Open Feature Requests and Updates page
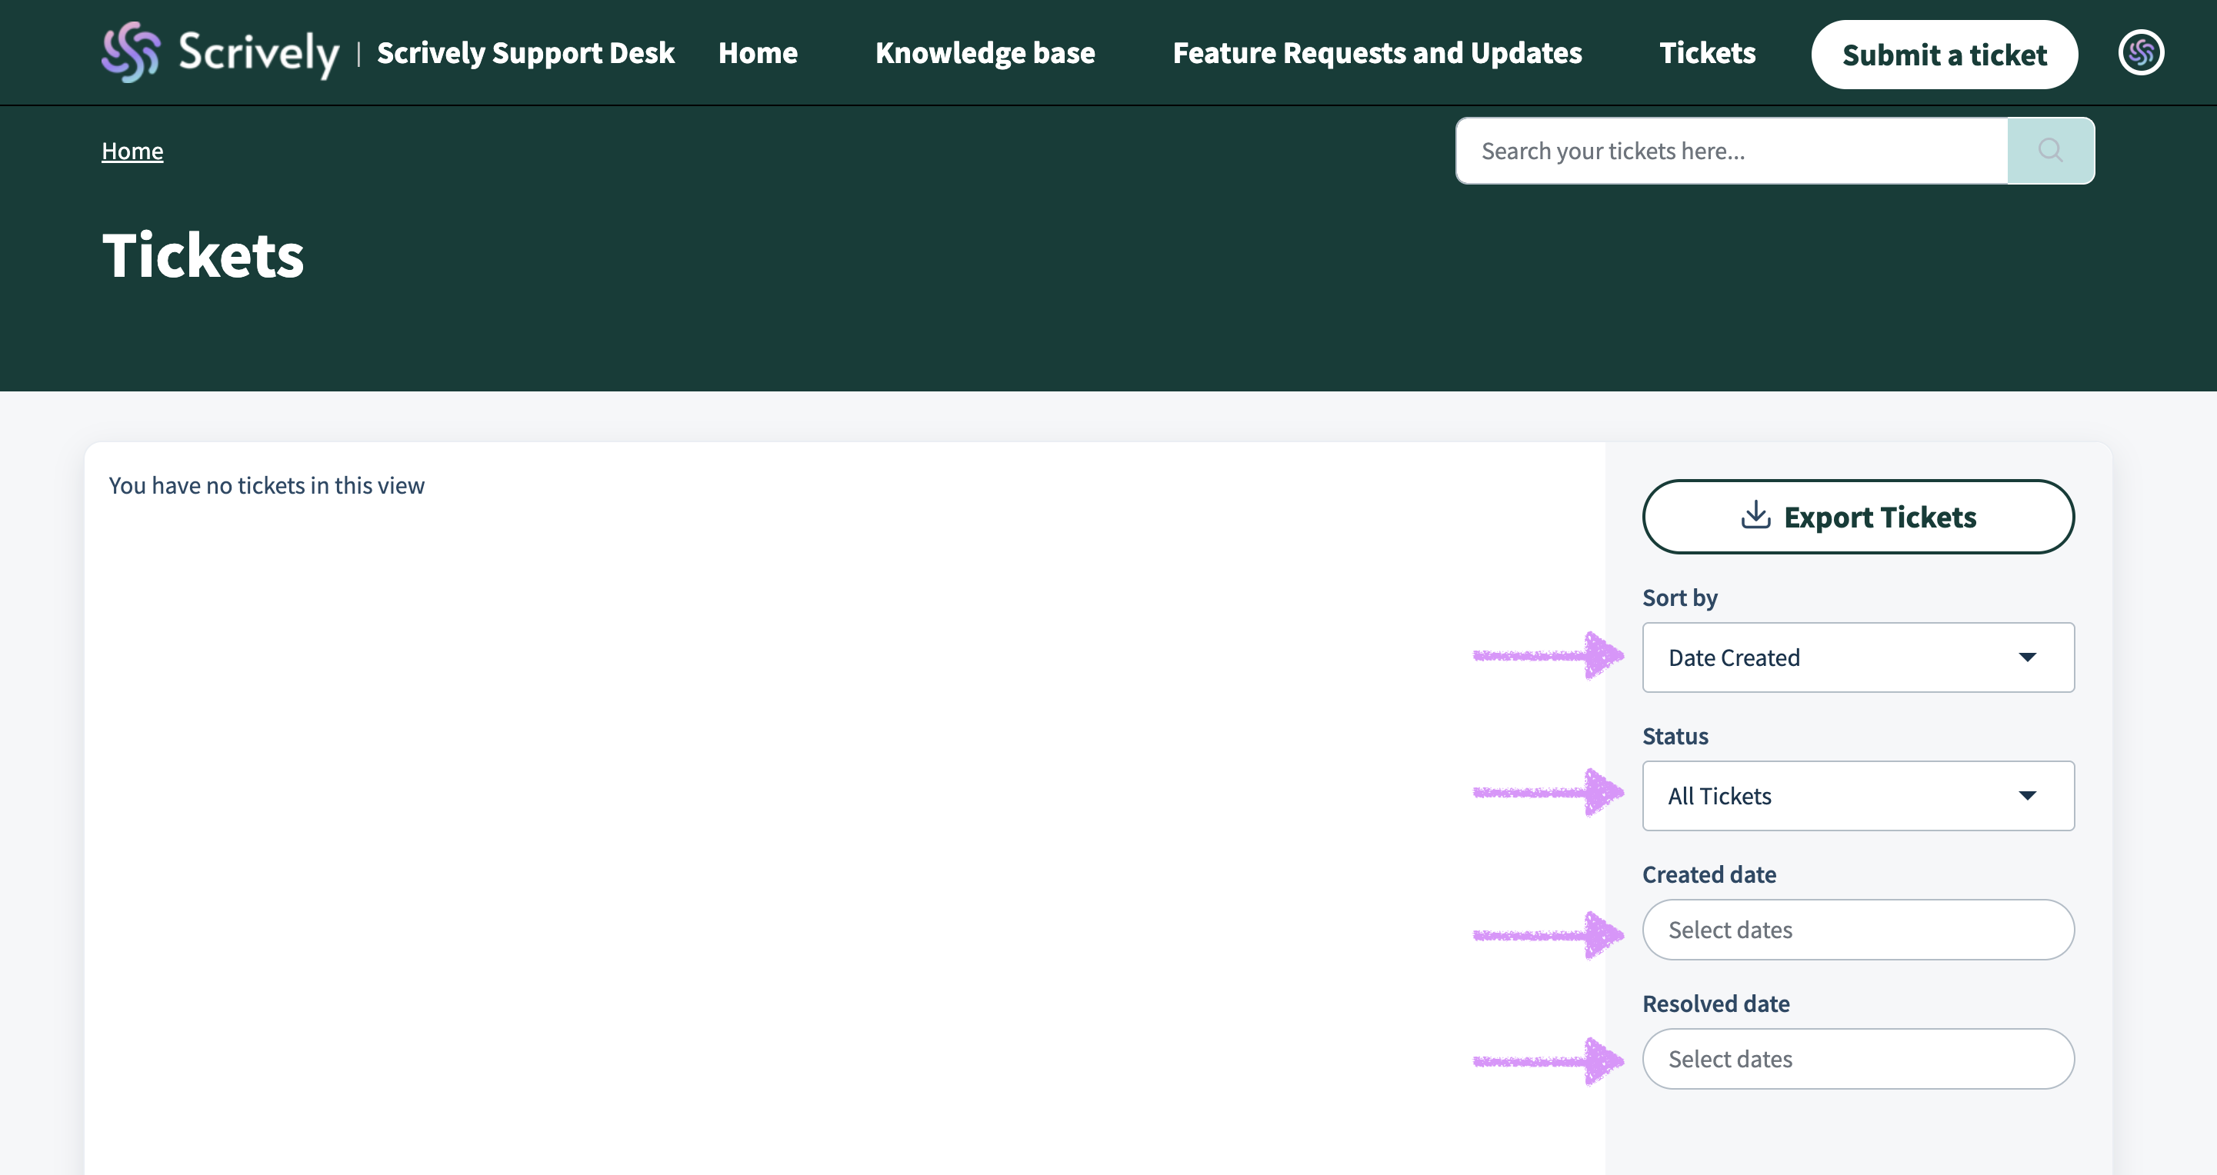 [x=1376, y=53]
